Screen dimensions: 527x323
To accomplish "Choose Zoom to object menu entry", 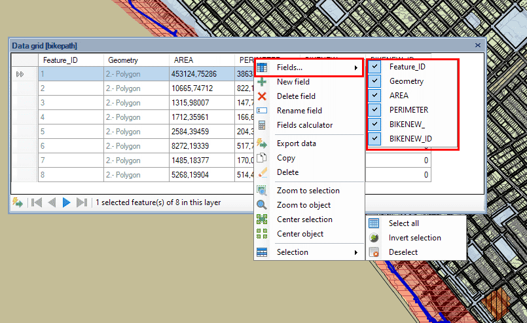I will pos(304,205).
